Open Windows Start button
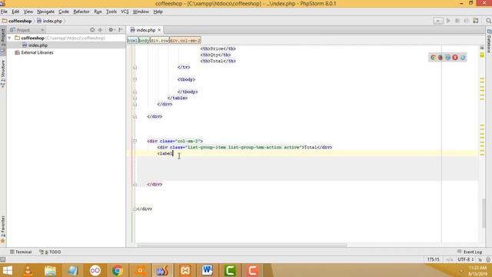 7,270
